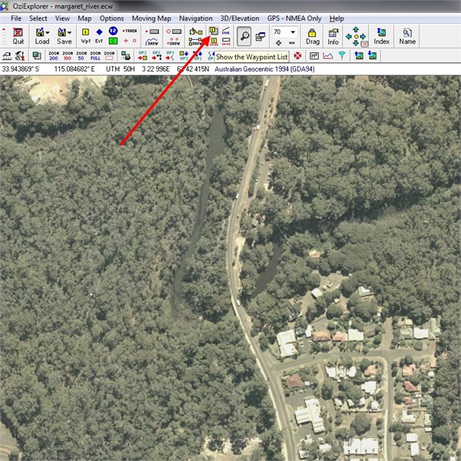Open the Options menu
Viewport: 461px width, 461px height.
click(x=111, y=18)
